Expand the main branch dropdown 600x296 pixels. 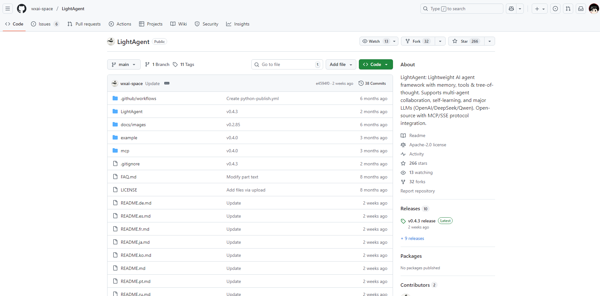coord(124,65)
